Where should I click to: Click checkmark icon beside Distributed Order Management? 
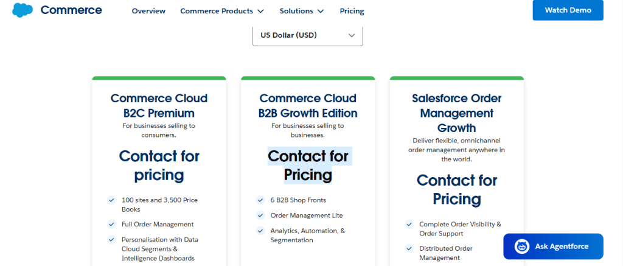click(x=409, y=248)
